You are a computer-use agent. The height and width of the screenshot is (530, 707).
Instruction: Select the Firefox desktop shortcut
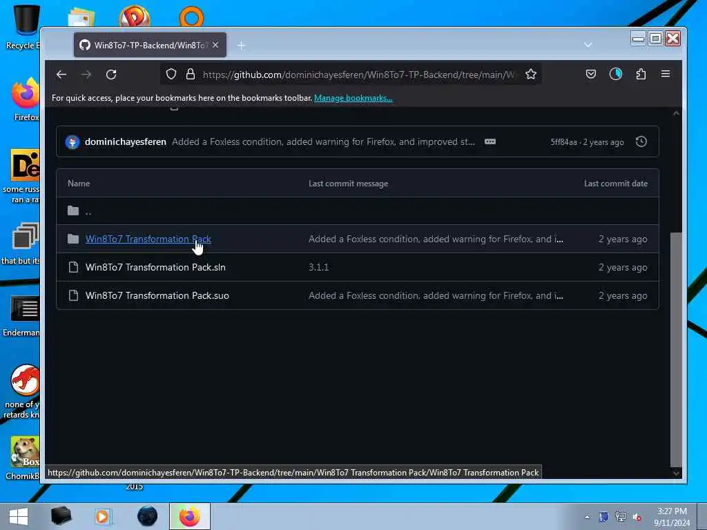click(x=26, y=99)
